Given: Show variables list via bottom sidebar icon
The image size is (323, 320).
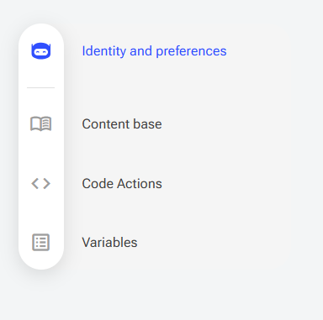Looking at the screenshot, I should [x=41, y=242].
